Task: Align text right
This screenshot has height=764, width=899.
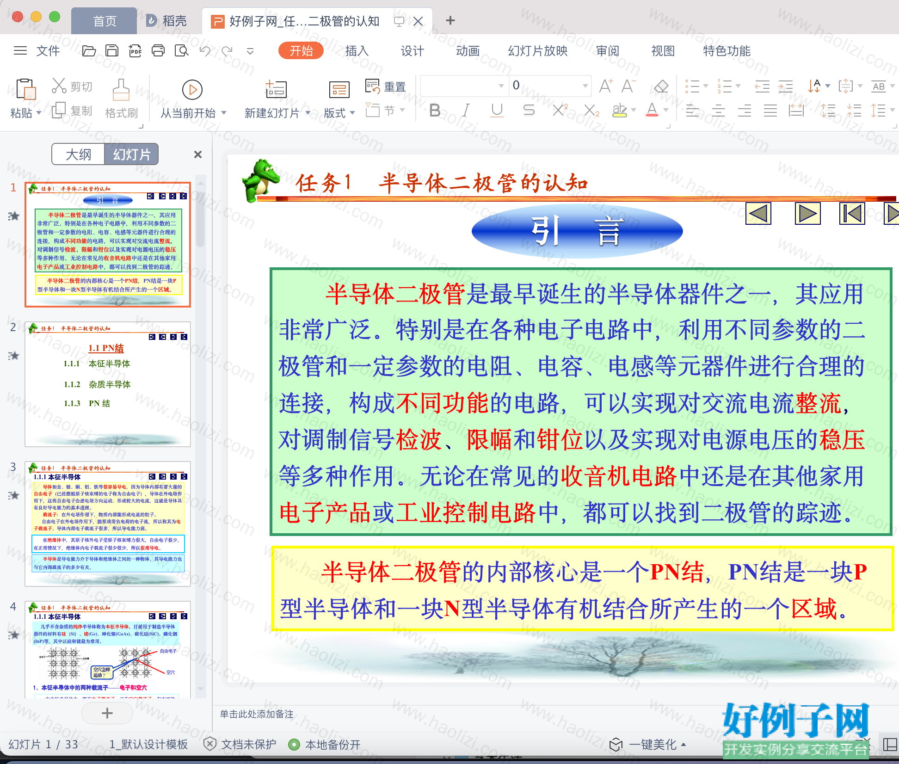Action: (x=744, y=111)
